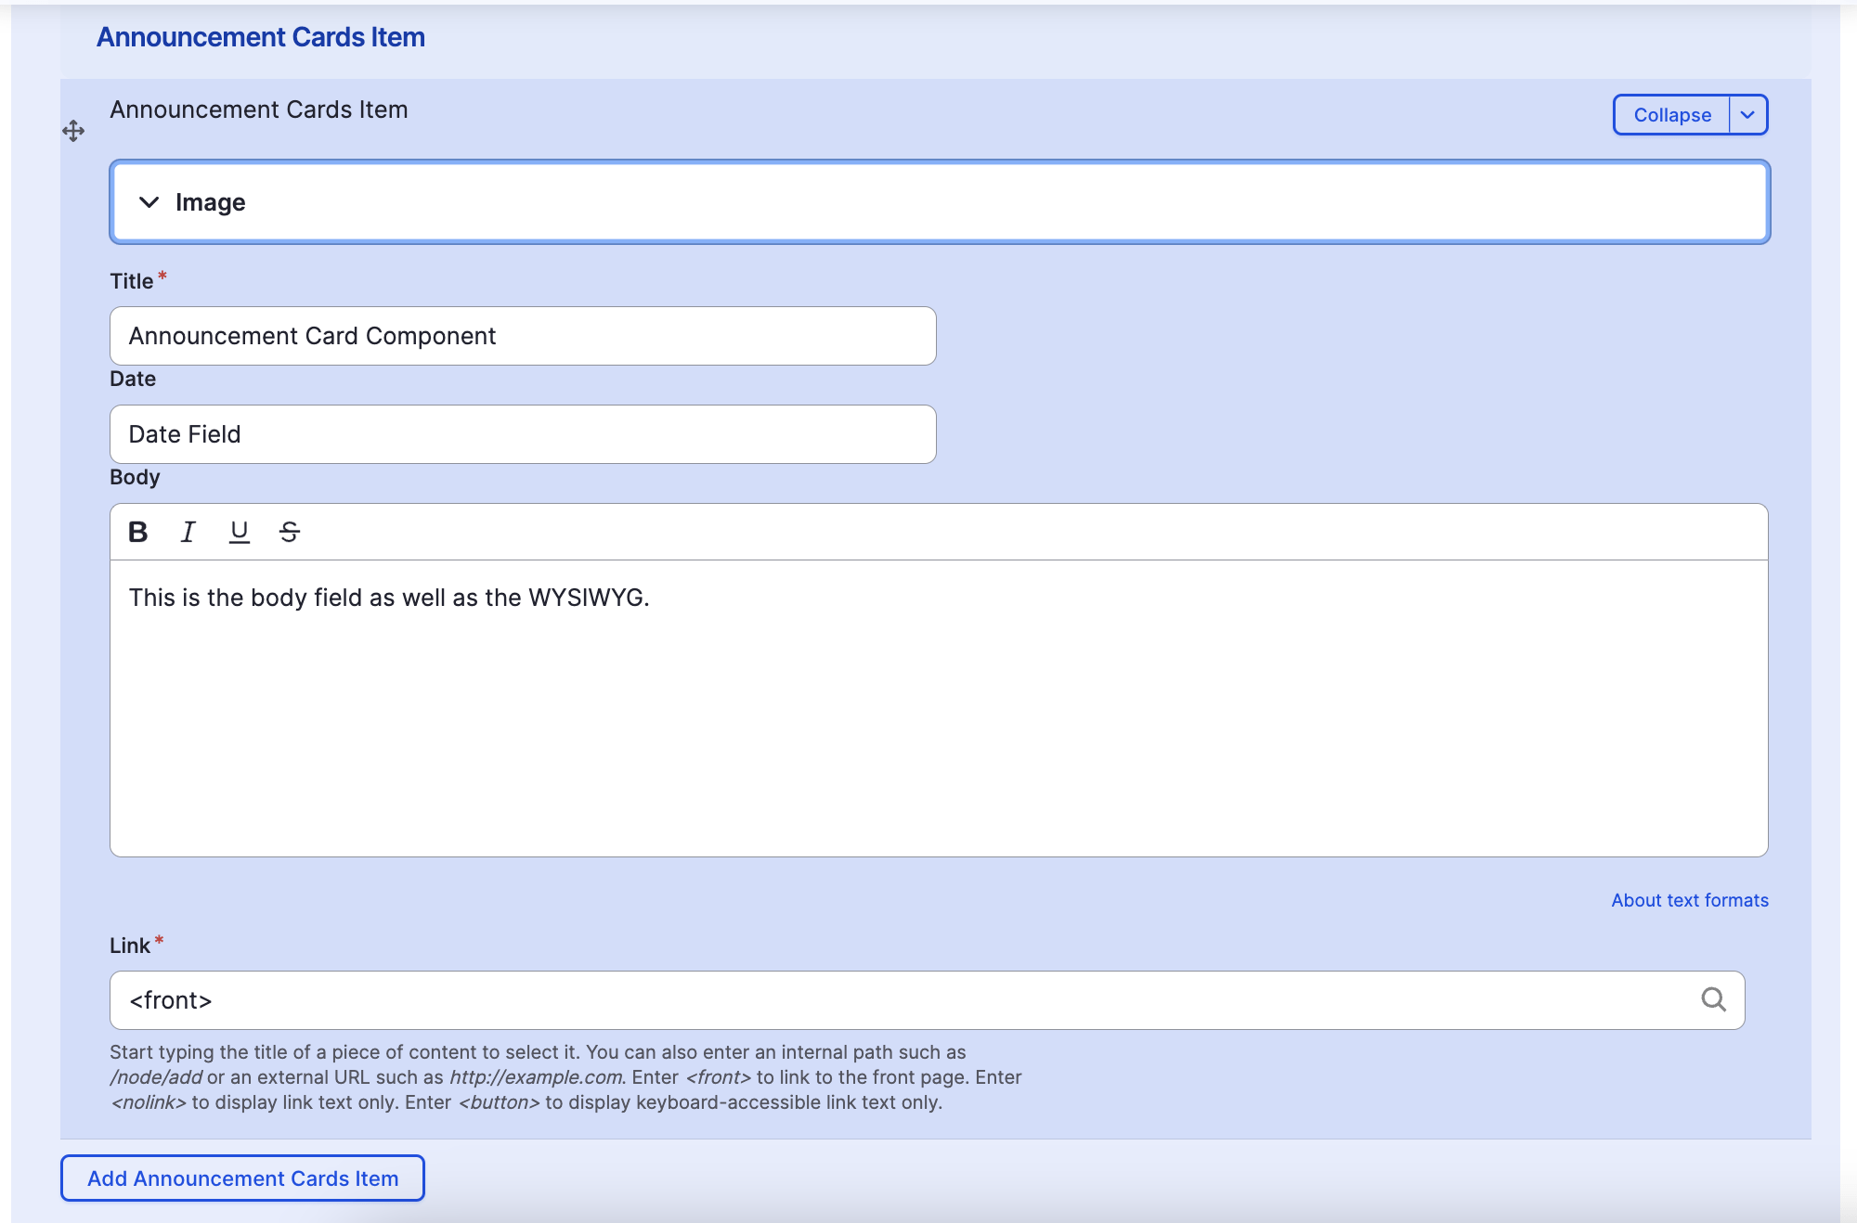Click the WYSIWYG sentence in the Body
Viewport: 1857px width, 1223px height.
[389, 598]
